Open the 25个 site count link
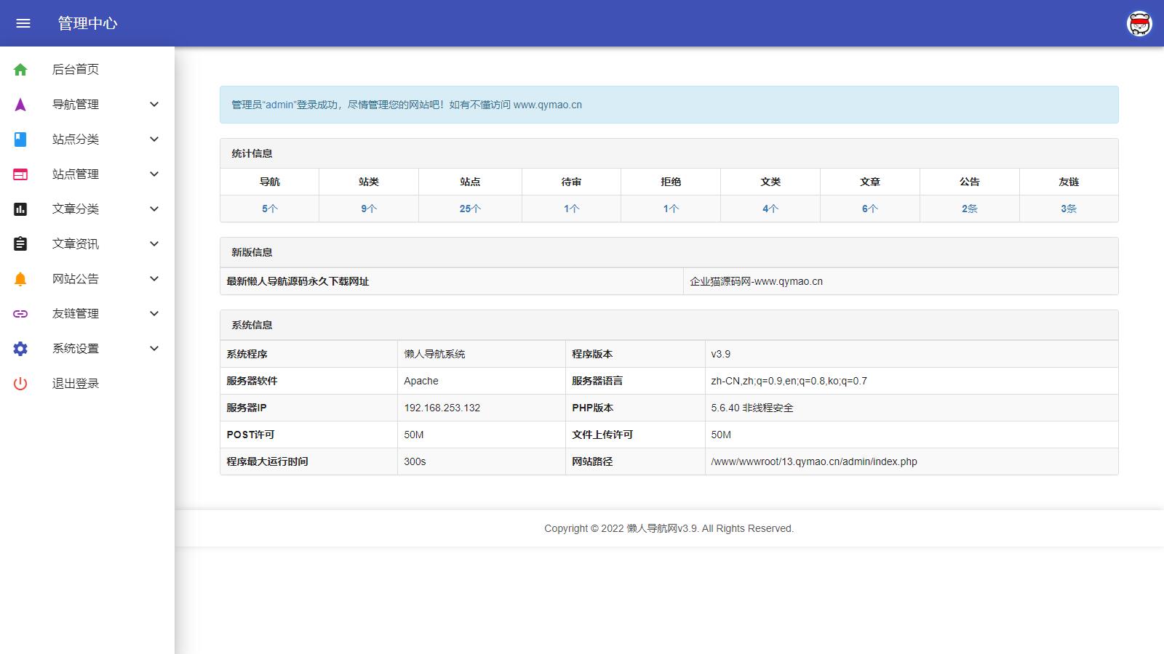Screen dimensions: 1164x654 470,209
